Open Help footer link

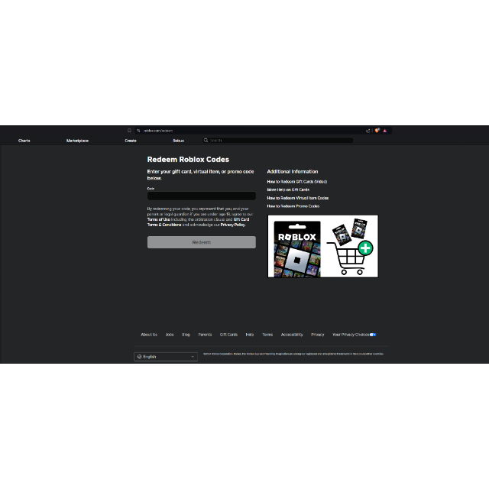pos(250,335)
